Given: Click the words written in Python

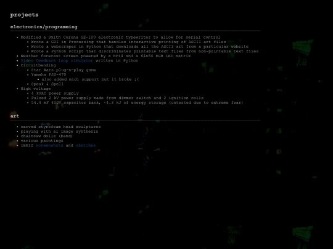Looking at the screenshot, I should pyautogui.click(x=117, y=61).
